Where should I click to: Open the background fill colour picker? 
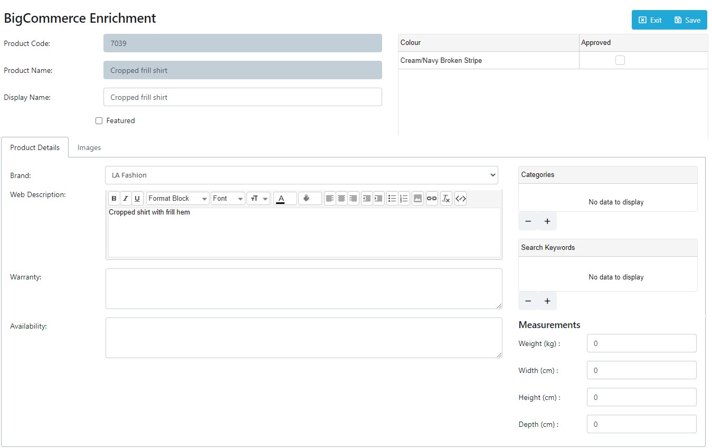[310, 199]
